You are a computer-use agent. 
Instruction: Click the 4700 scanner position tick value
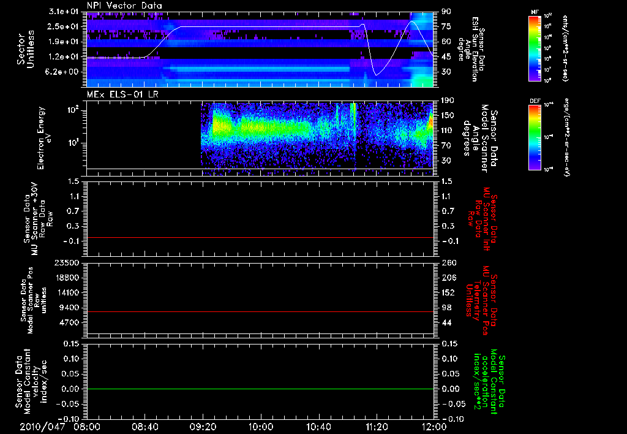coord(69,322)
